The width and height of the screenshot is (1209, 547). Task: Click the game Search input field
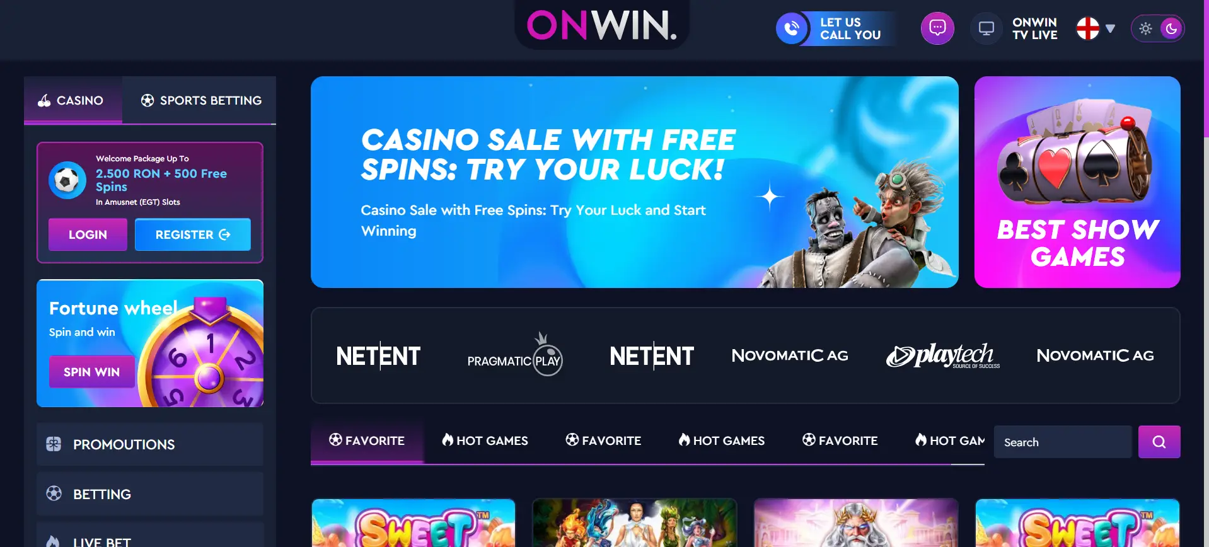point(1063,442)
